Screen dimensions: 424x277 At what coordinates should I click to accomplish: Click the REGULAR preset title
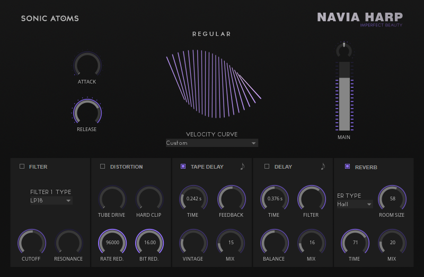click(x=211, y=34)
